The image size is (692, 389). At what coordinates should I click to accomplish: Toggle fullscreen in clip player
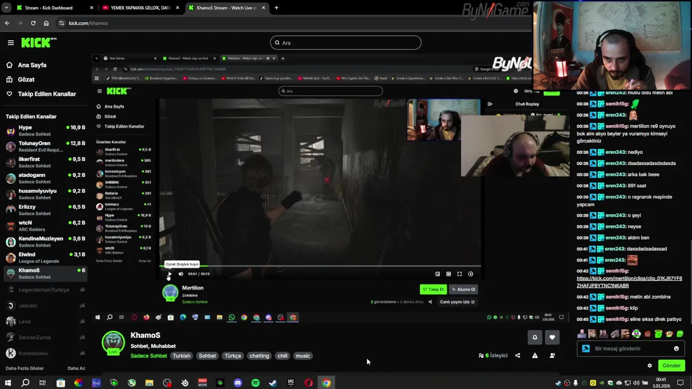pos(460,274)
